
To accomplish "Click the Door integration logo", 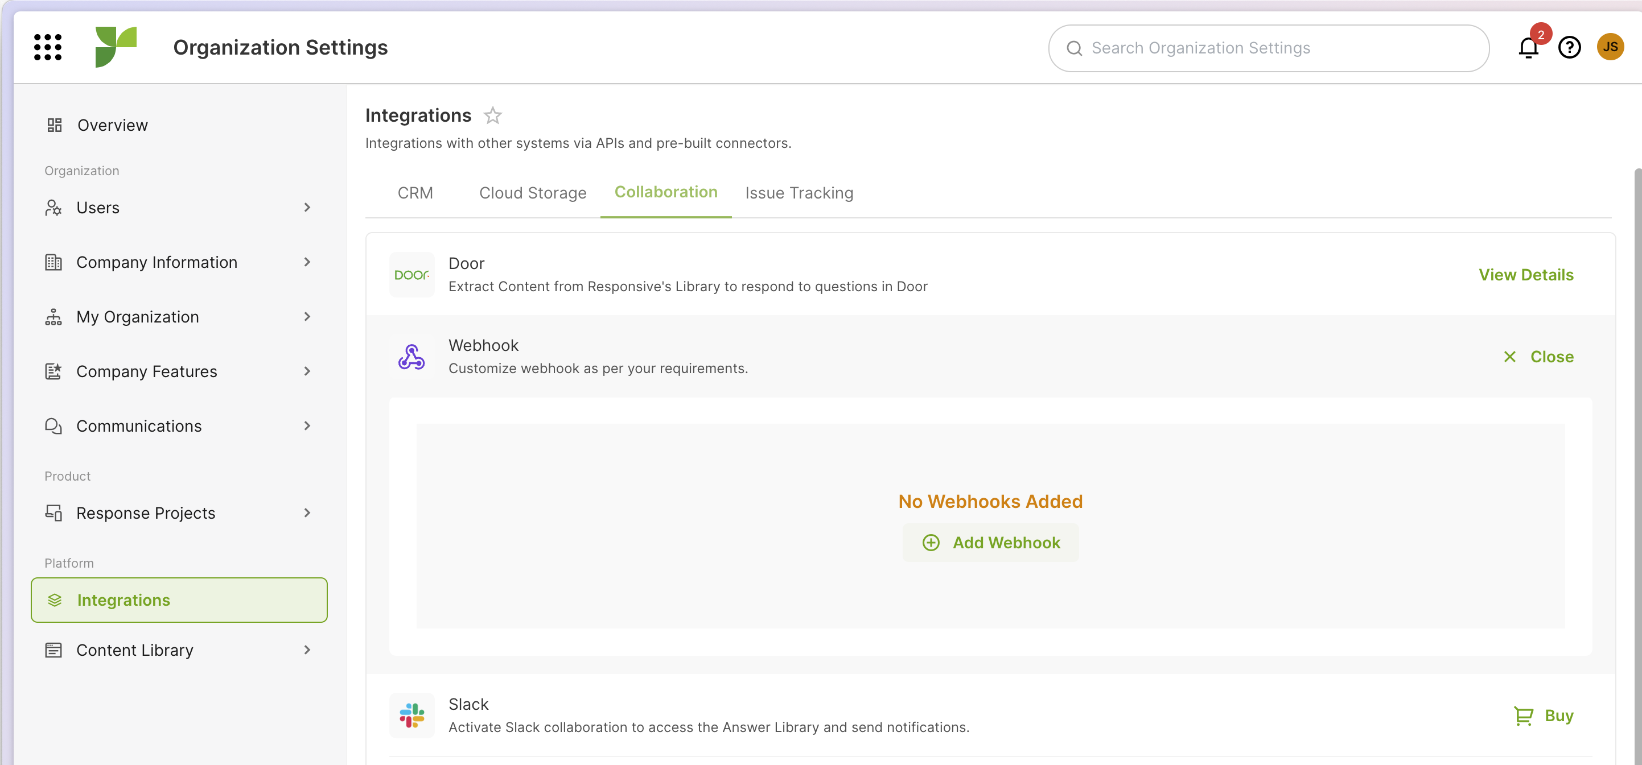I will (x=411, y=275).
